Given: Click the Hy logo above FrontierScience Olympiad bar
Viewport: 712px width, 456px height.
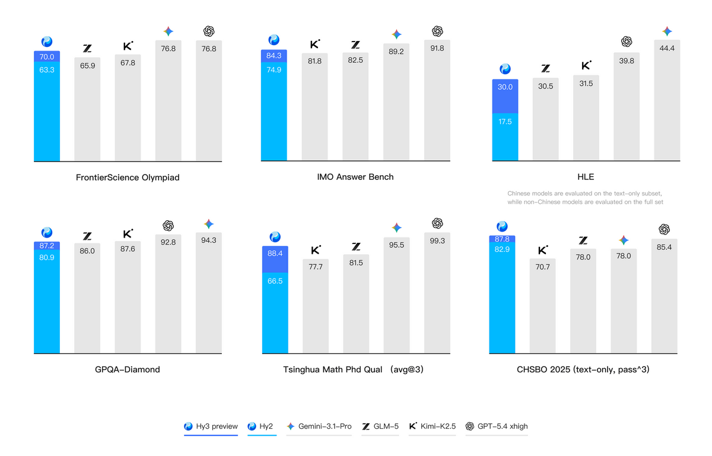Looking at the screenshot, I should click(x=47, y=42).
